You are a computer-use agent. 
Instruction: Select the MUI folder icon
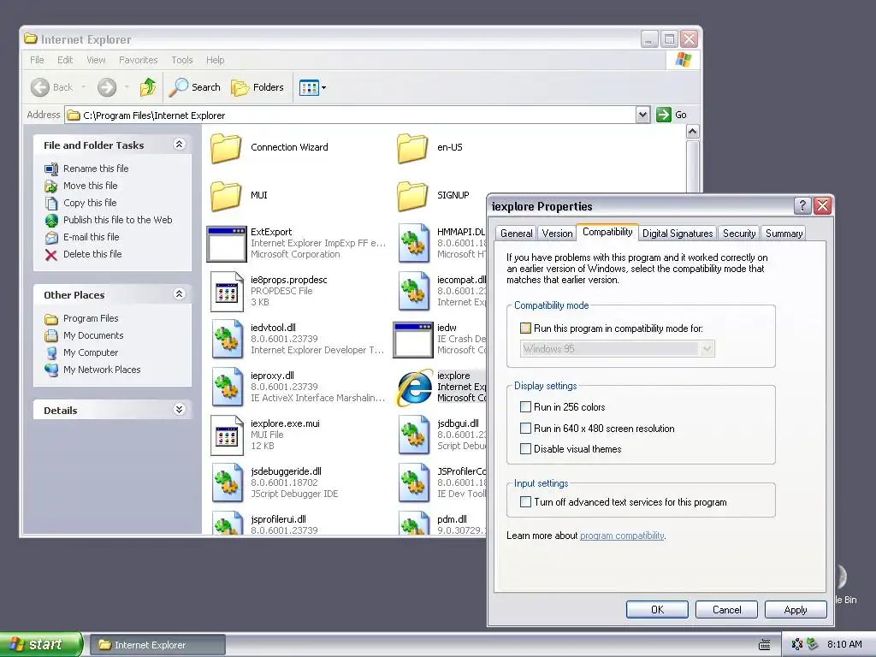coord(226,196)
